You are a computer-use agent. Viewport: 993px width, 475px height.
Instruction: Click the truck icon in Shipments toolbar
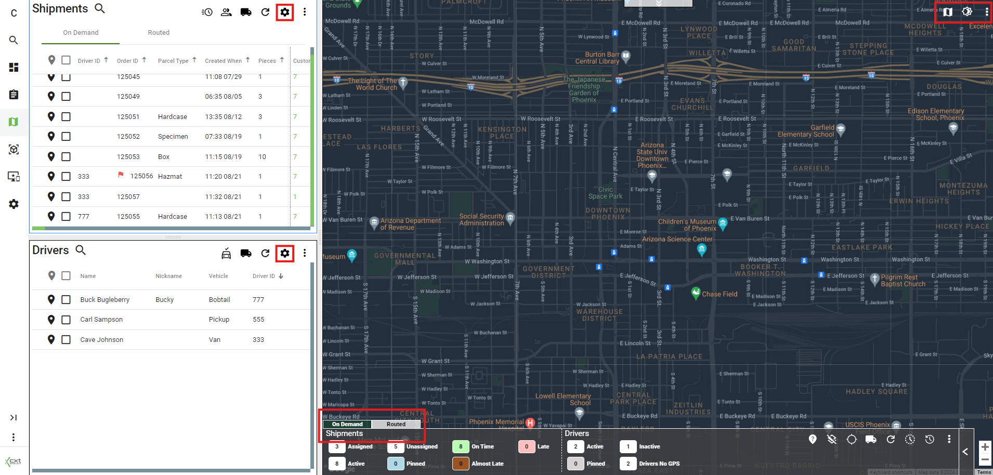click(x=246, y=12)
